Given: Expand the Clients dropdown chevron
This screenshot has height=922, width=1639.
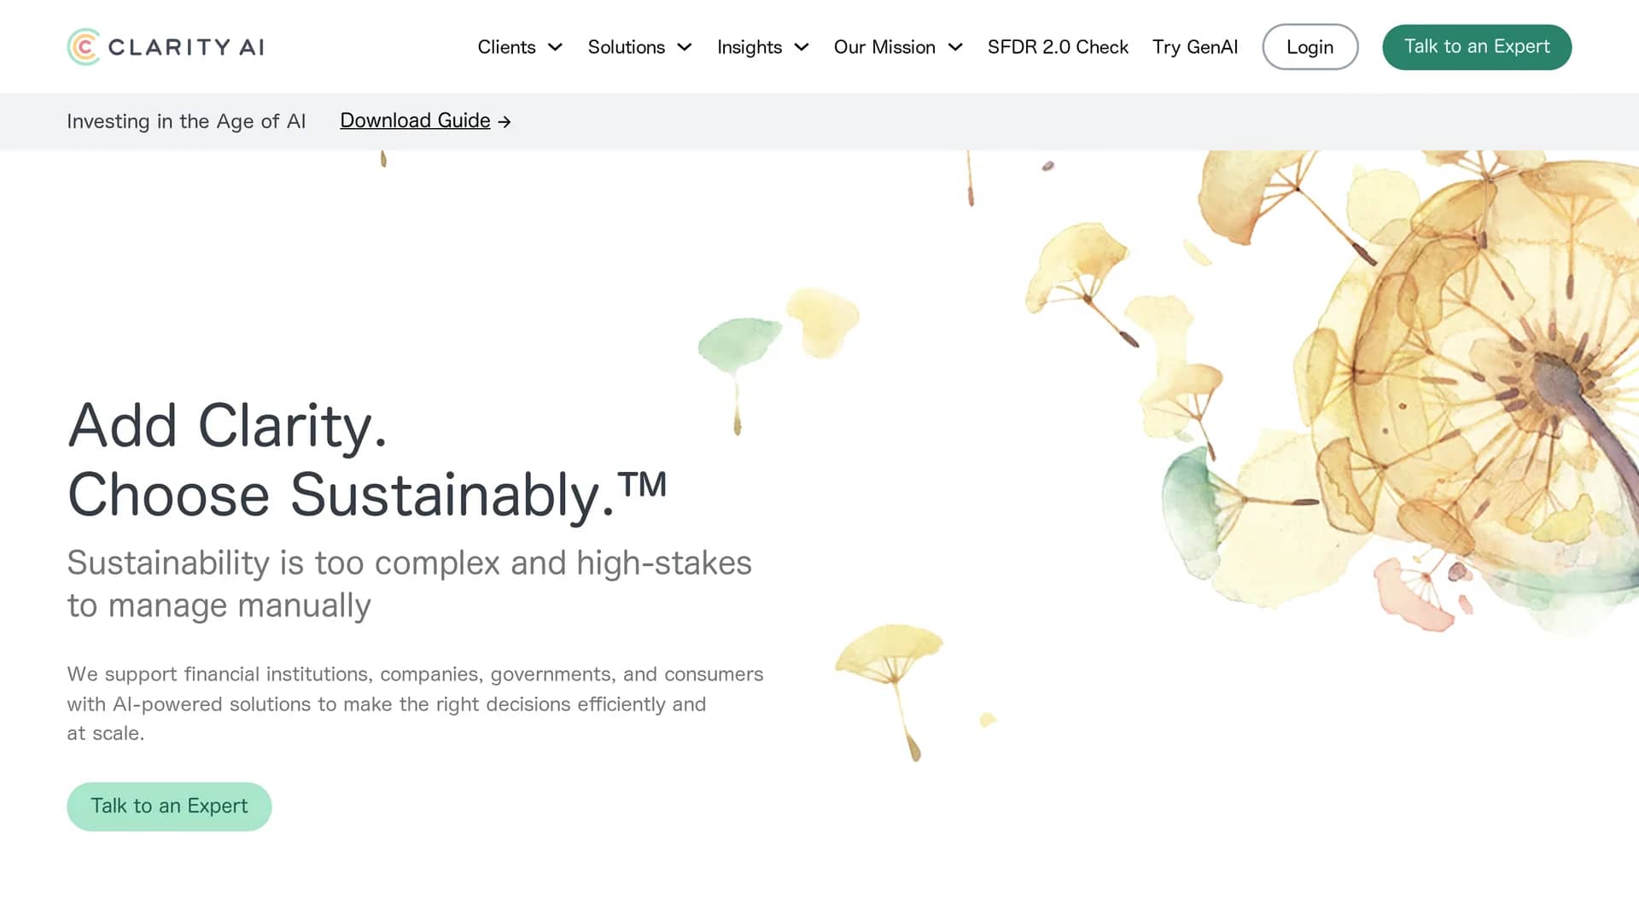Looking at the screenshot, I should 555,47.
